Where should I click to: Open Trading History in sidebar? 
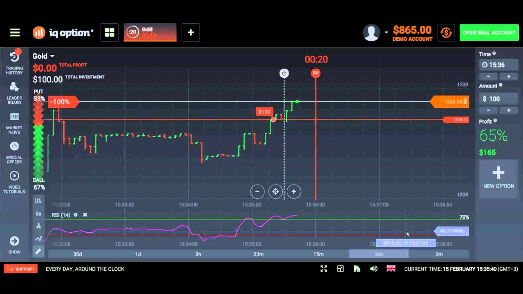click(14, 62)
